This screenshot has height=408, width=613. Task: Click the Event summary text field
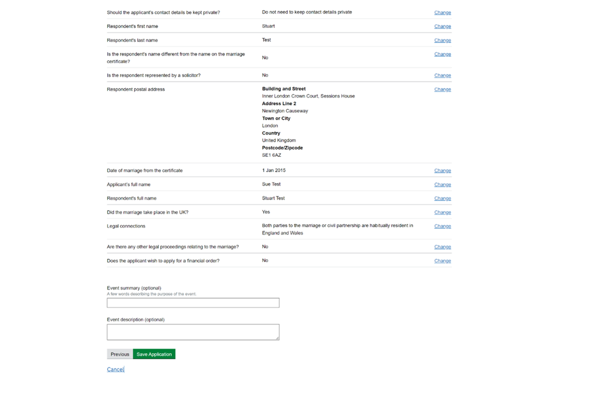point(193,303)
